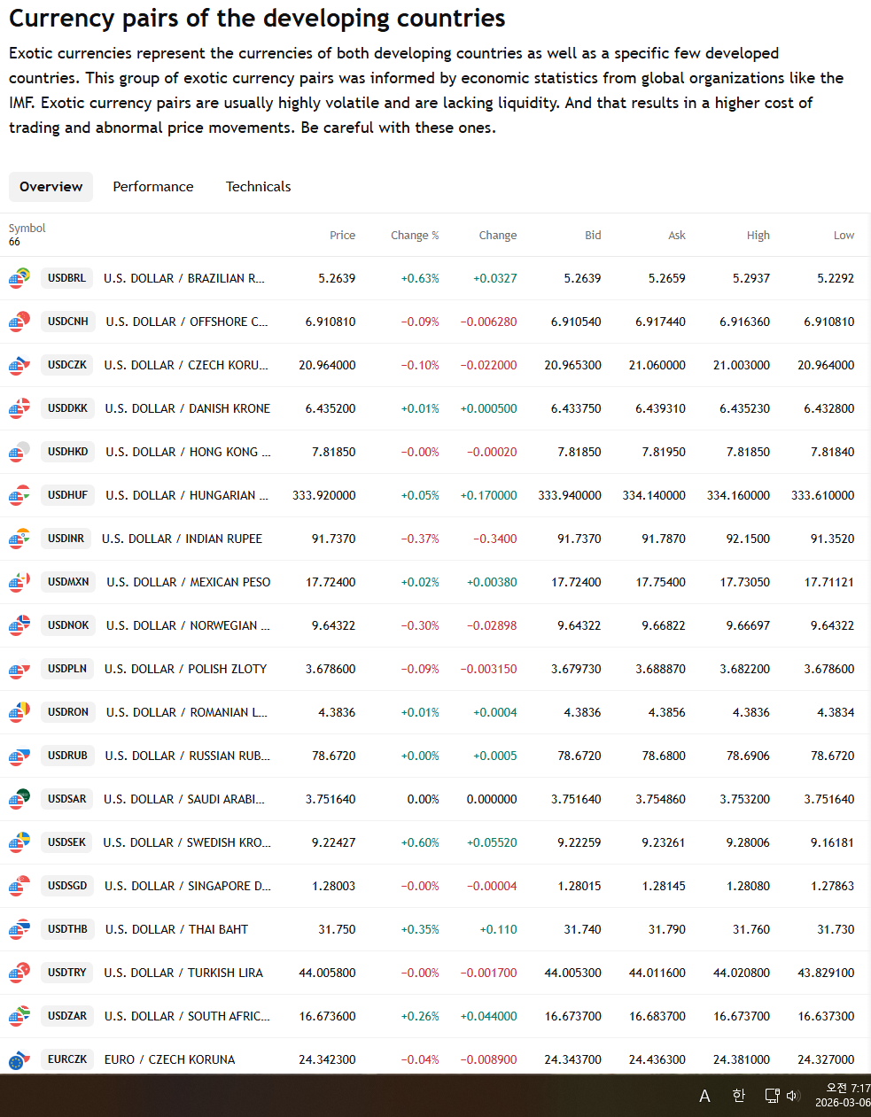Open the USDINR symbol ticker link
Viewport: 871px width, 1117px height.
click(66, 539)
